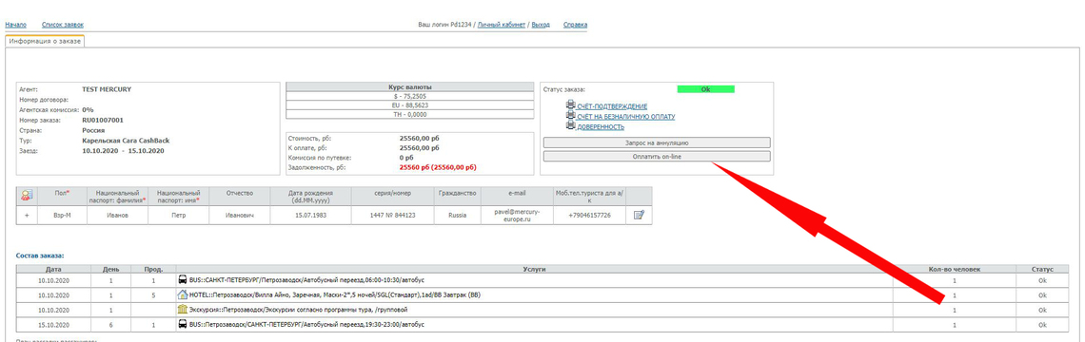1085x342 pixels.
Task: Click the Запрос на аннуляцию button
Action: pos(657,142)
